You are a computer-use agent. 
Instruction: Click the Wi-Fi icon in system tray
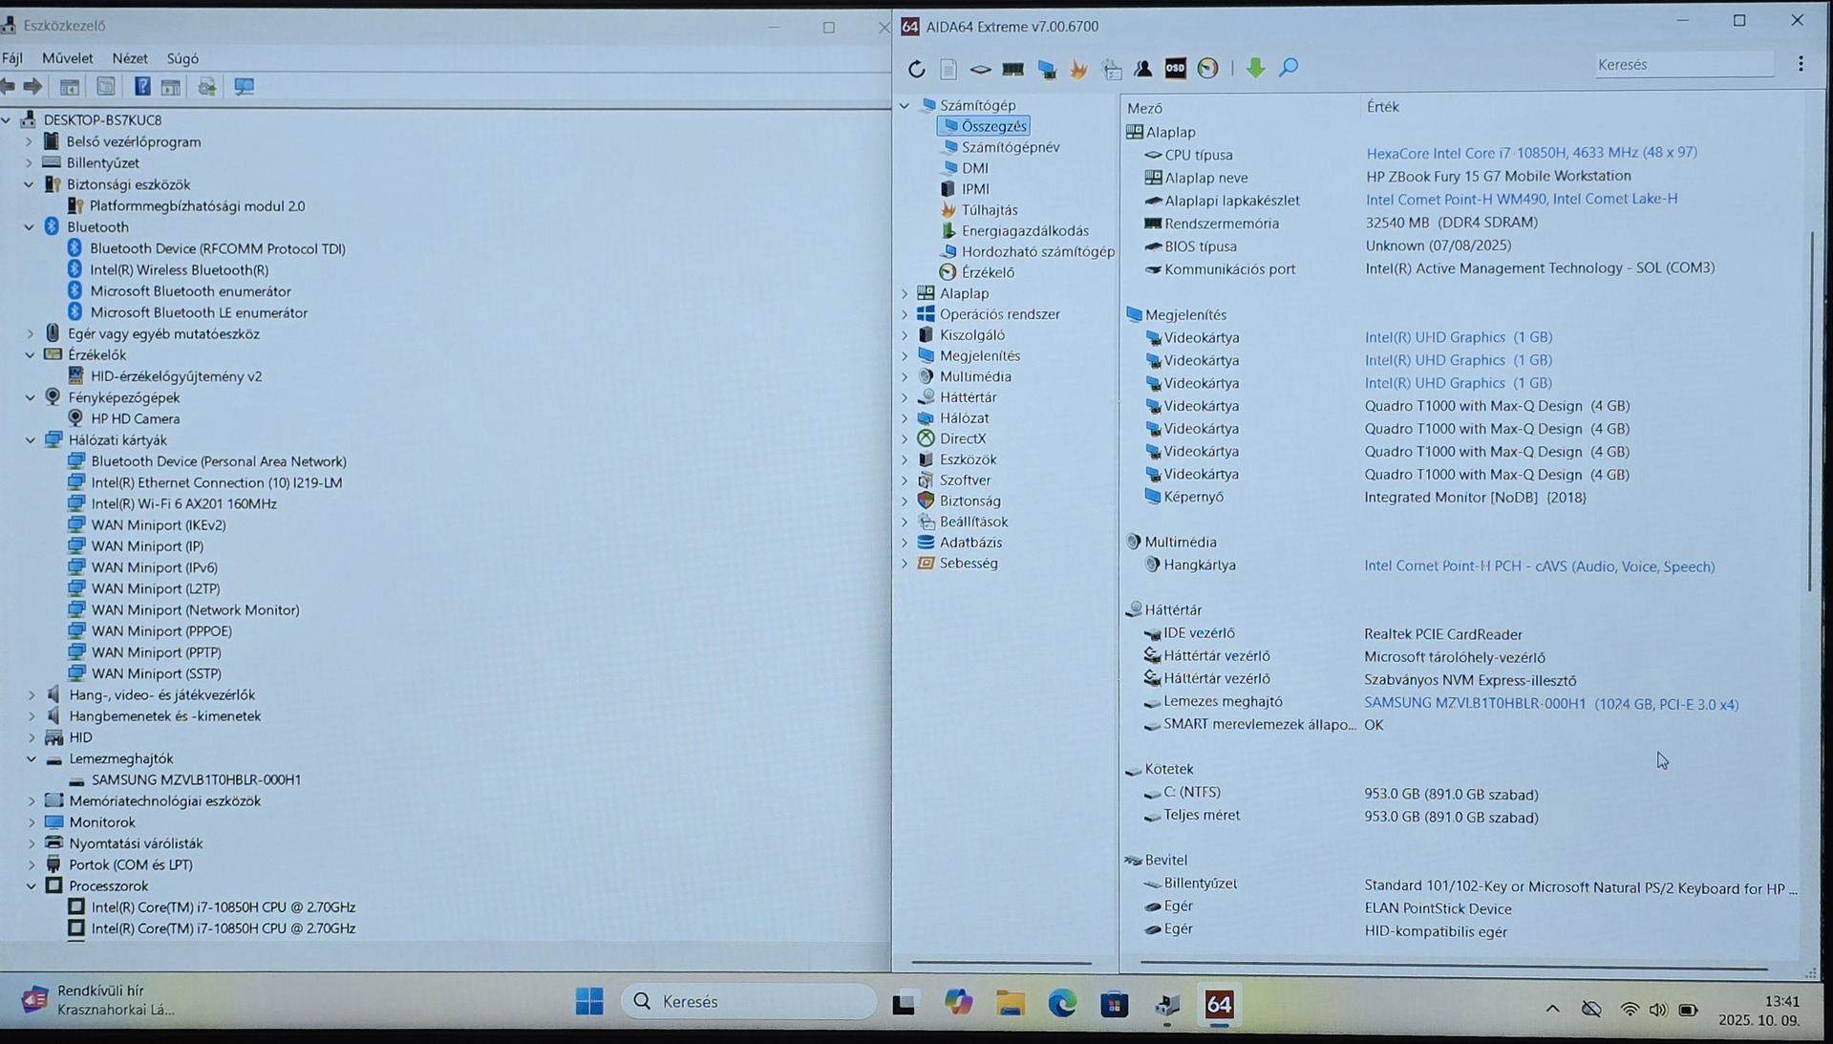point(1630,1010)
